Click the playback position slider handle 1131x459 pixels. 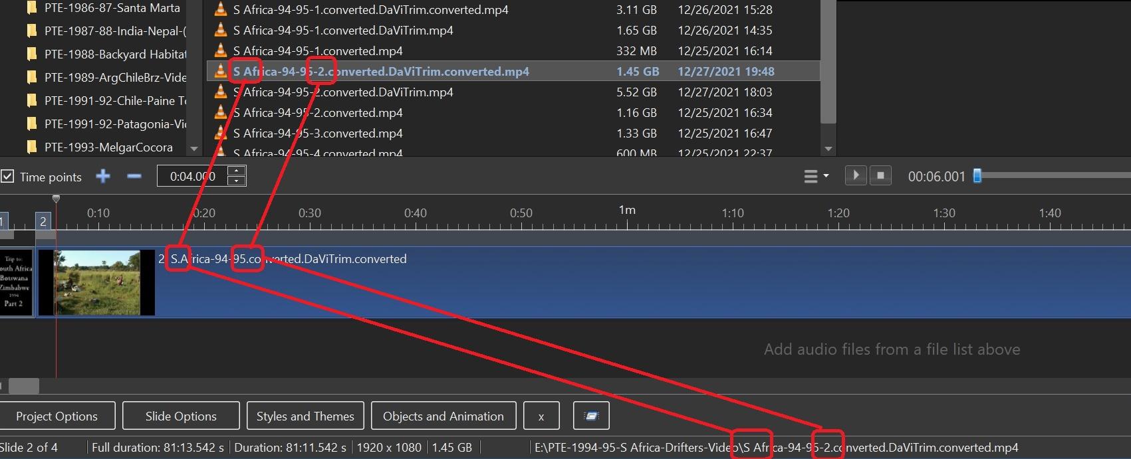(x=977, y=176)
